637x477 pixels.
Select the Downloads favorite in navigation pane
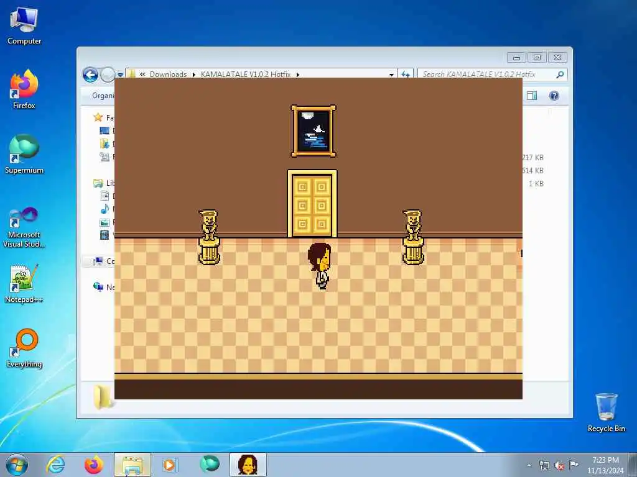105,143
